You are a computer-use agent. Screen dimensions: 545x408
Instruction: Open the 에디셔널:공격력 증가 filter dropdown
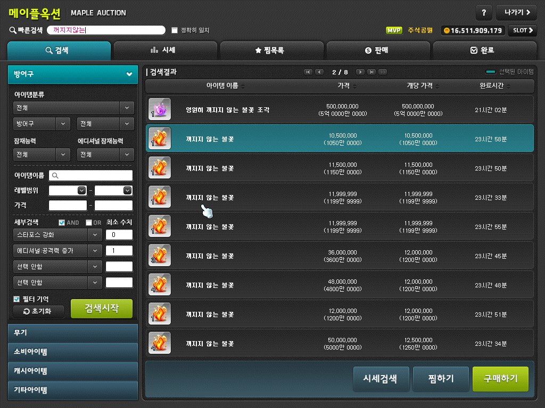point(57,251)
